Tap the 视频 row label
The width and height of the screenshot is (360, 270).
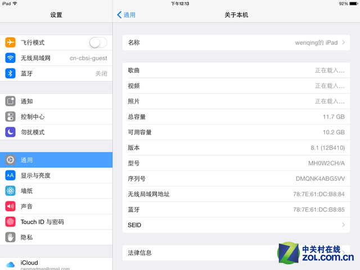(x=134, y=86)
